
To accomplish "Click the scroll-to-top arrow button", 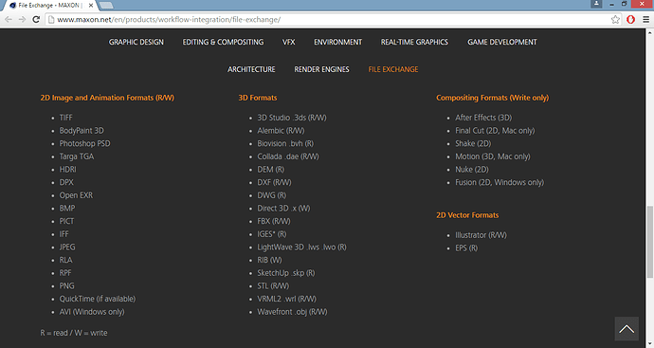I will pyautogui.click(x=627, y=329).
